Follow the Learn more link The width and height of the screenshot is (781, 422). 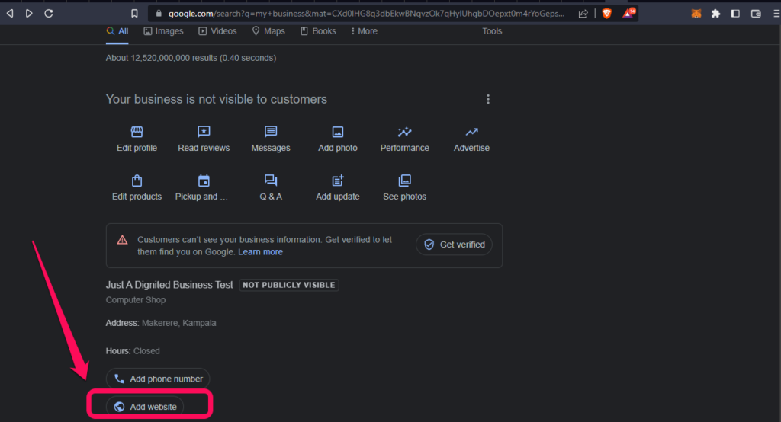point(260,252)
